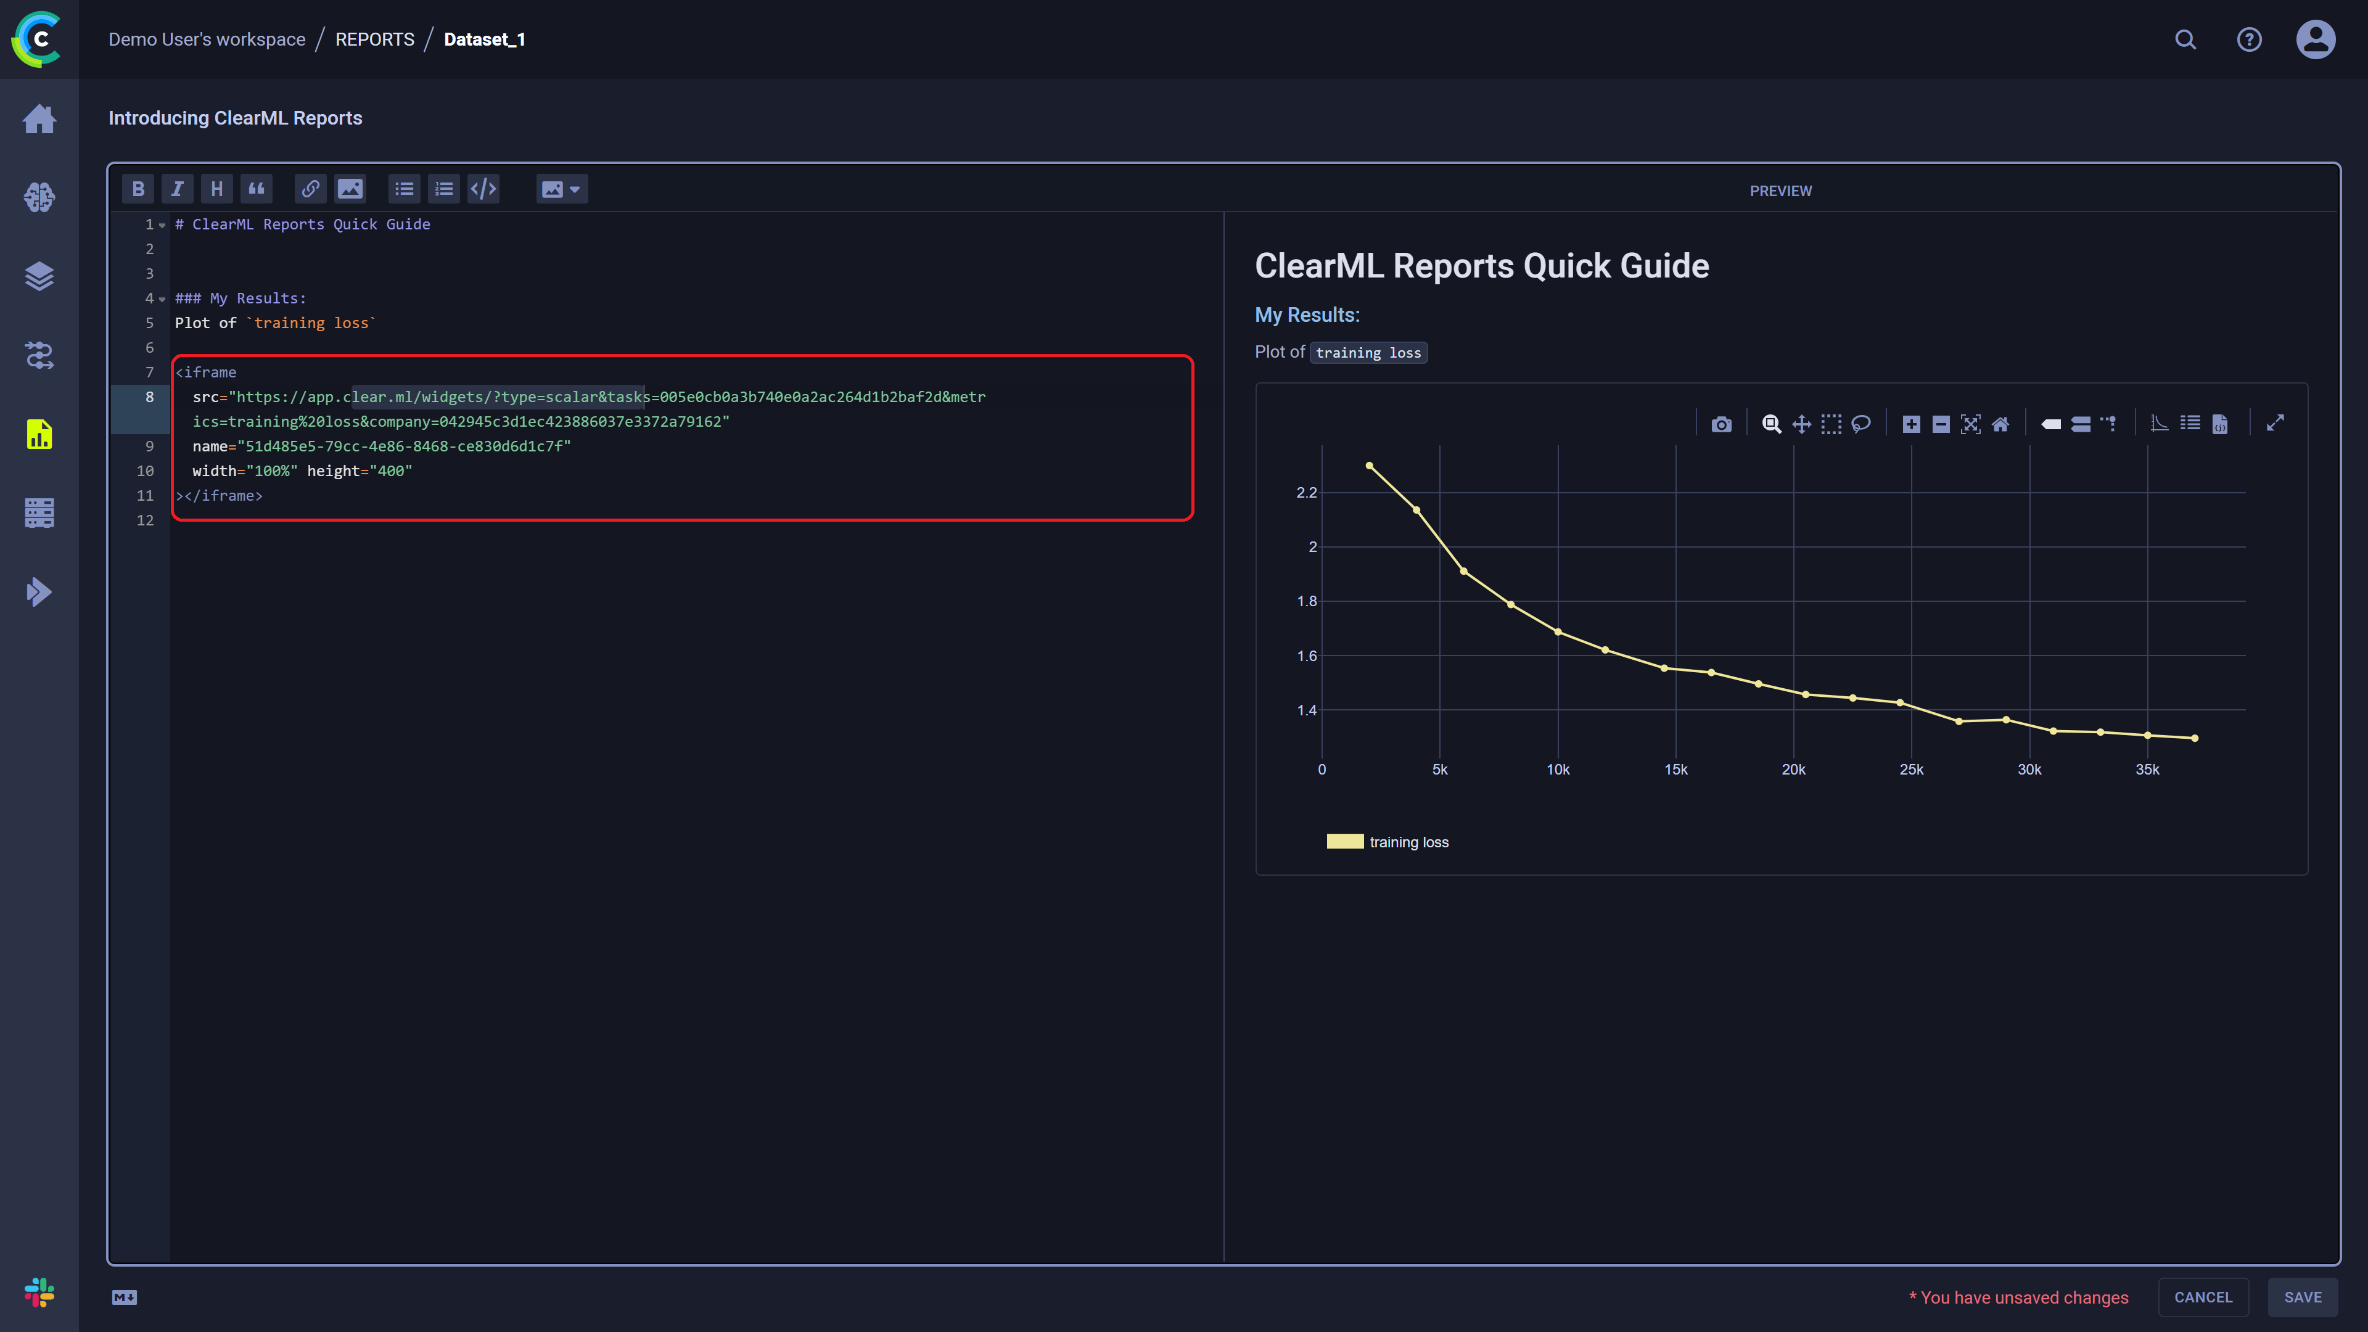
Task: Apply italic formatting in editor toolbar
Action: [x=178, y=189]
